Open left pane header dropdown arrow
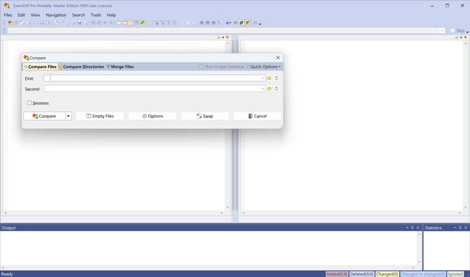The width and height of the screenshot is (470, 277). click(x=223, y=38)
